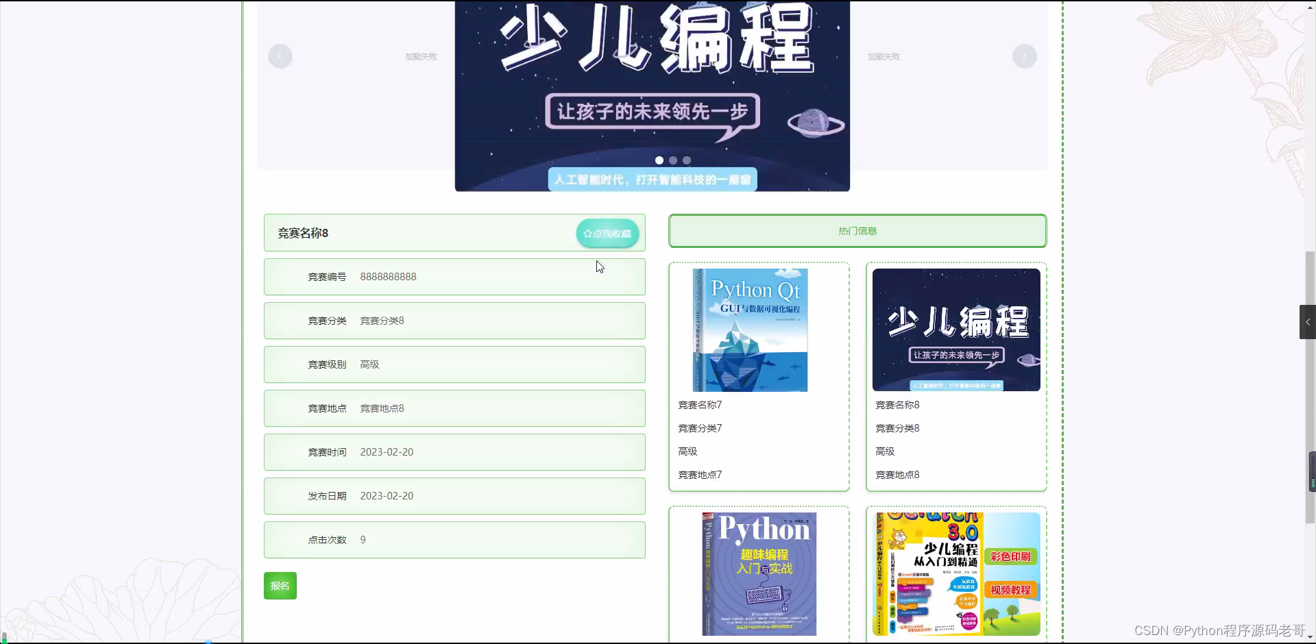The height and width of the screenshot is (644, 1316).
Task: Open the 少儿编程 card image in hot info
Action: 955,330
